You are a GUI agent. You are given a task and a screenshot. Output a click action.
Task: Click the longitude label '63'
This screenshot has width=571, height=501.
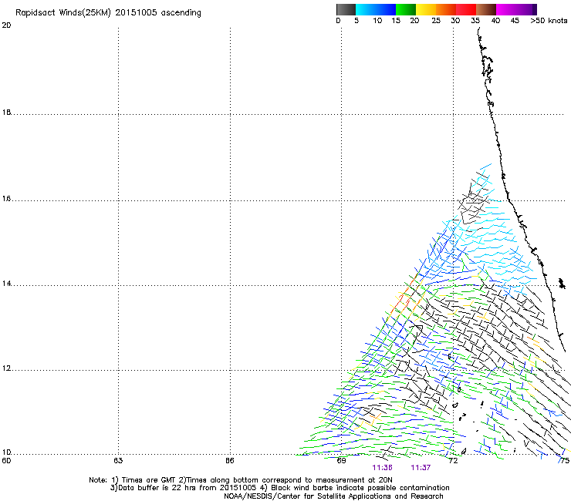tap(118, 461)
